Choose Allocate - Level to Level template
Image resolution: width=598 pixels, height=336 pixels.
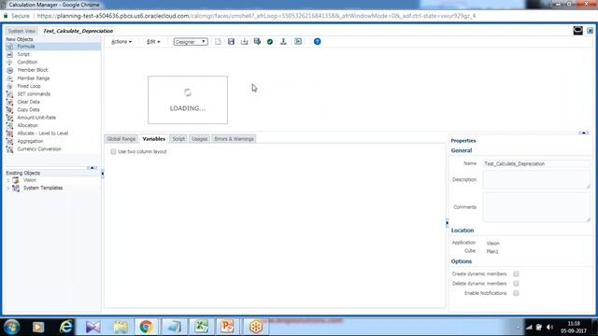coord(42,133)
